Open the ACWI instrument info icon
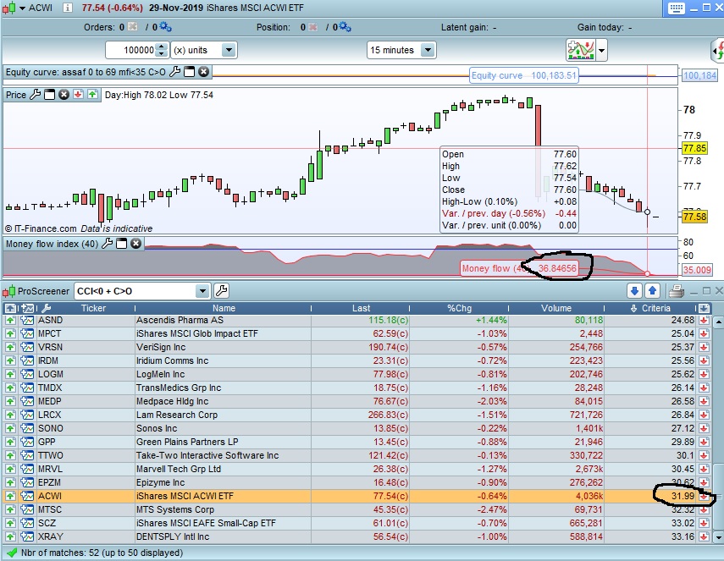This screenshot has height=561, width=724. [68, 8]
